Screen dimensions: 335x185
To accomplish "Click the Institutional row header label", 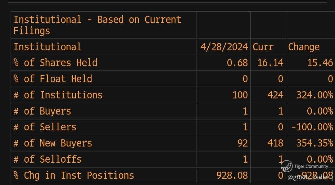I will point(48,47).
